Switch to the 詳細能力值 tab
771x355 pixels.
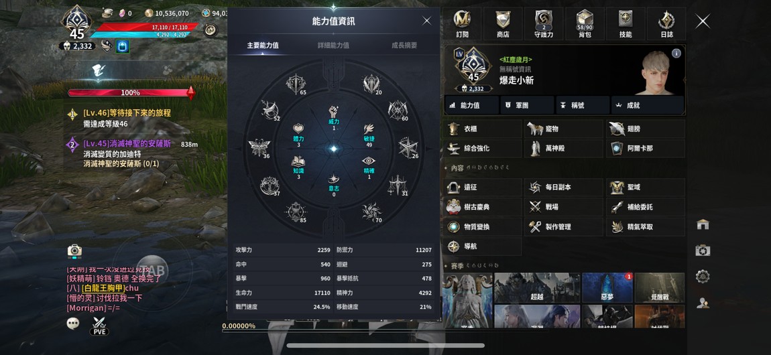pyautogui.click(x=333, y=45)
